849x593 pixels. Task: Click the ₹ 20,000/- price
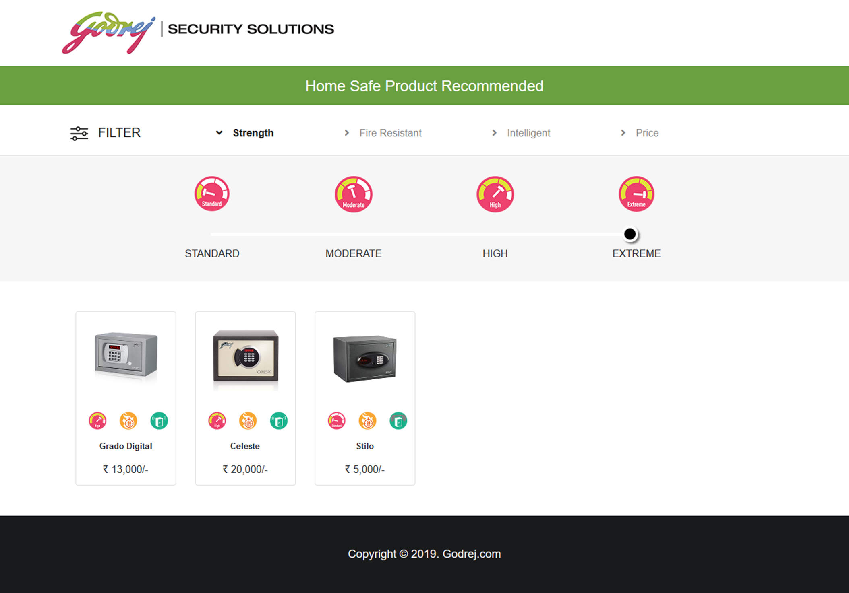pos(245,469)
